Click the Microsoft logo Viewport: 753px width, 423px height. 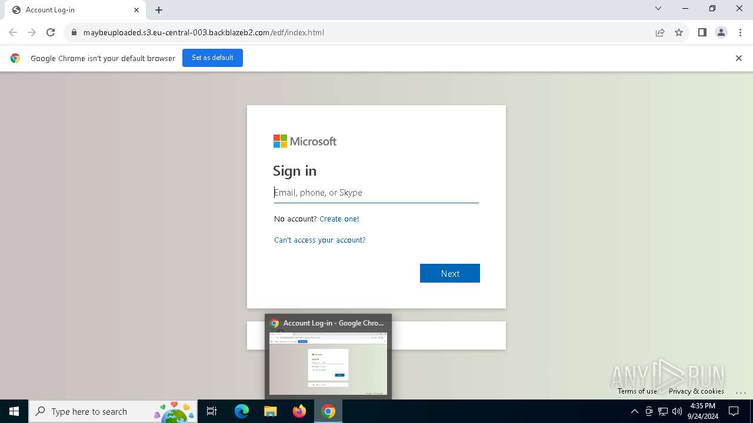(305, 141)
